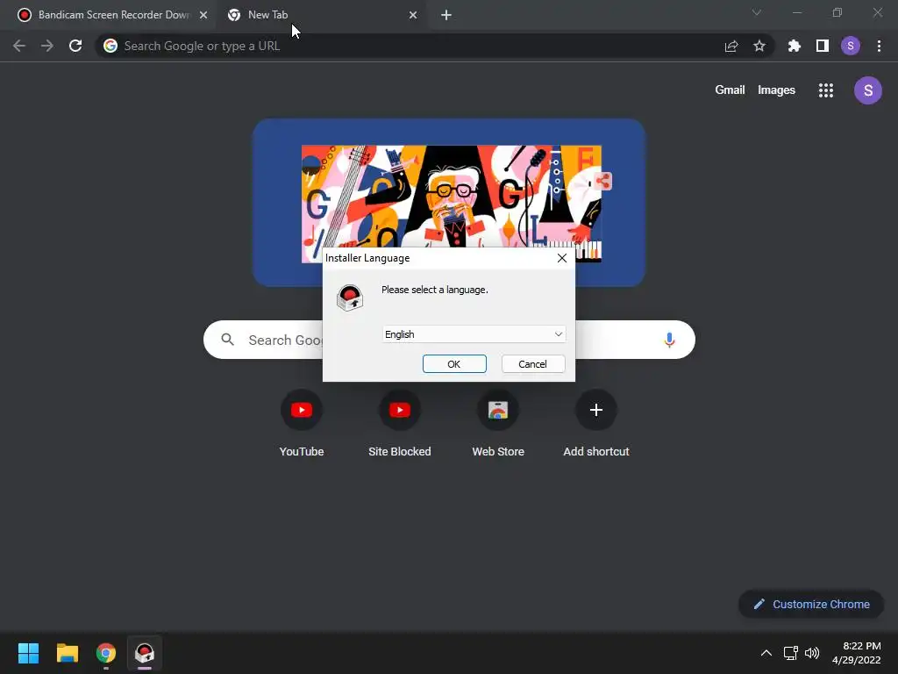The image size is (898, 674).
Task: Open Chrome from taskbar
Action: click(x=106, y=653)
